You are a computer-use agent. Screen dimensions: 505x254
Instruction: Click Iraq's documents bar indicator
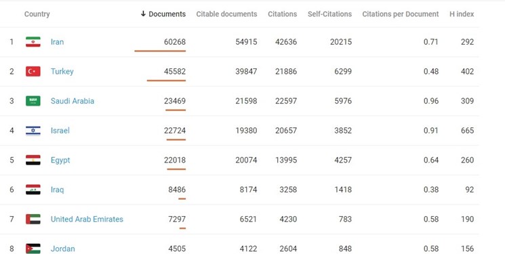click(182, 199)
